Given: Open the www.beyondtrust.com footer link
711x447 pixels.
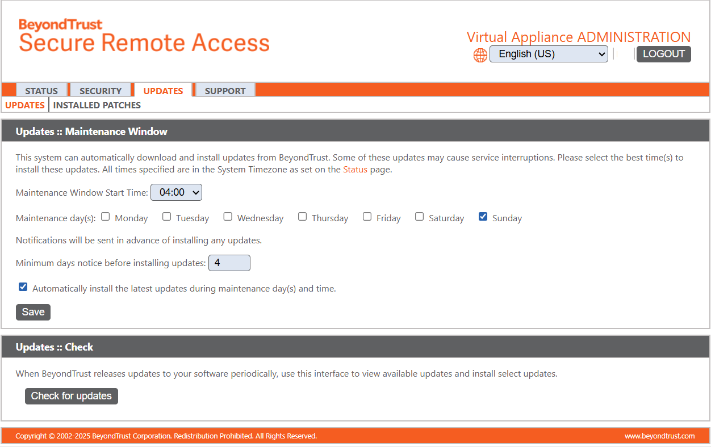Looking at the screenshot, I should (660, 436).
